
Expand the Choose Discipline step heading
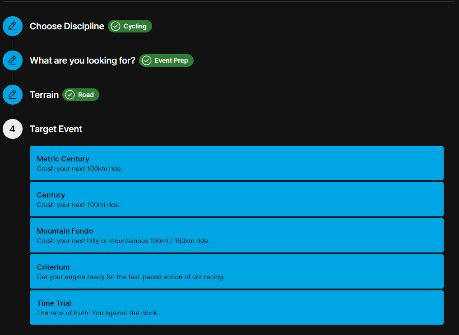tap(67, 26)
